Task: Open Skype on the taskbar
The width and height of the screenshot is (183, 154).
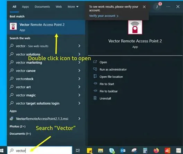Action: coord(112,151)
